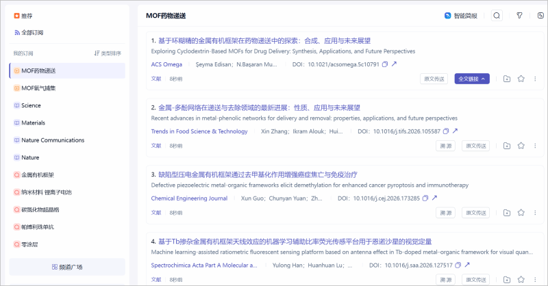Click the search magnifier icon in header
This screenshot has width=548, height=286.
tap(497, 16)
